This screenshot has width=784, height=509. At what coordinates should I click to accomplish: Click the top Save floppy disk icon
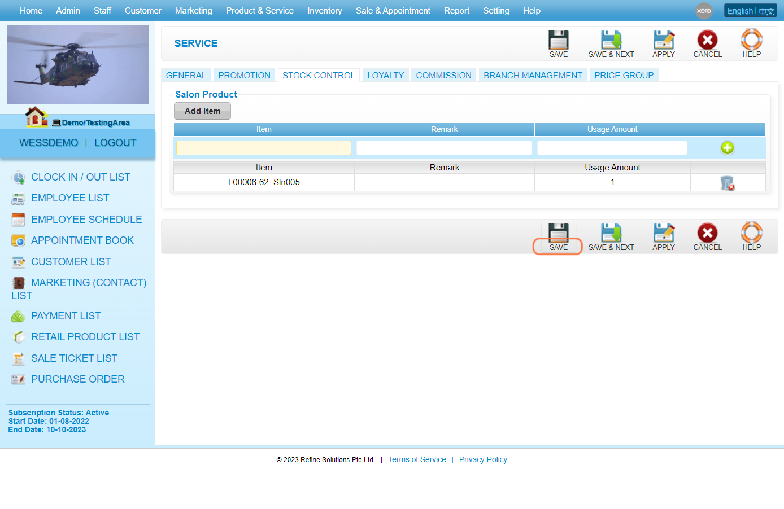558,40
